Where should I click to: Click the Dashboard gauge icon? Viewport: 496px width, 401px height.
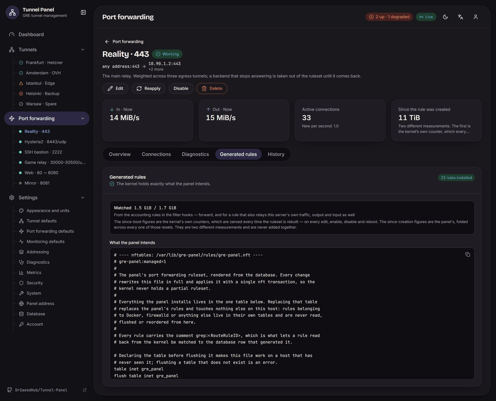(12, 34)
